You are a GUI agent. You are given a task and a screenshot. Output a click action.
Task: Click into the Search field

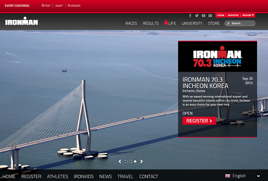pyautogui.click(x=240, y=23)
